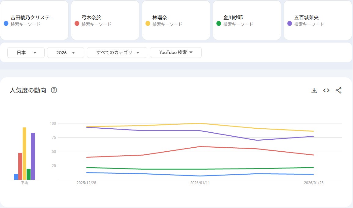This screenshot has height=208, width=353.
Task: Expand the 2026 time range dropdown
Action: [x=65, y=53]
